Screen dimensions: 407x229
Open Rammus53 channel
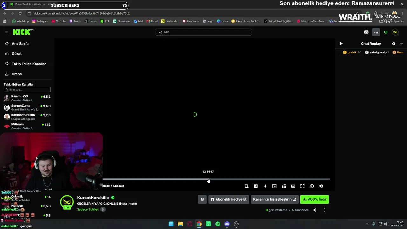[x=27, y=98]
